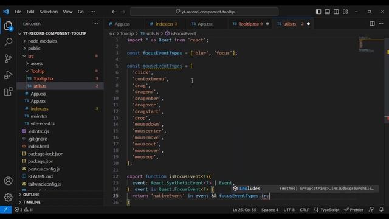389x219 pixels.
Task: Open Tooltip.tsx in the explorer
Action: click(43, 78)
